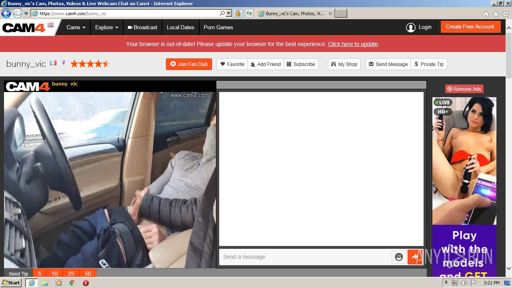Viewport: 512px width, 288px height.
Task: Send a tip of 25
Action: click(x=71, y=274)
